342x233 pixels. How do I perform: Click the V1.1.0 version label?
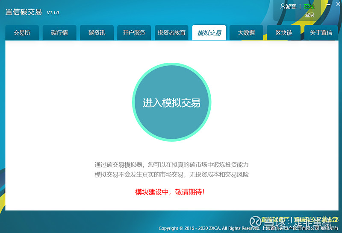tap(53, 13)
